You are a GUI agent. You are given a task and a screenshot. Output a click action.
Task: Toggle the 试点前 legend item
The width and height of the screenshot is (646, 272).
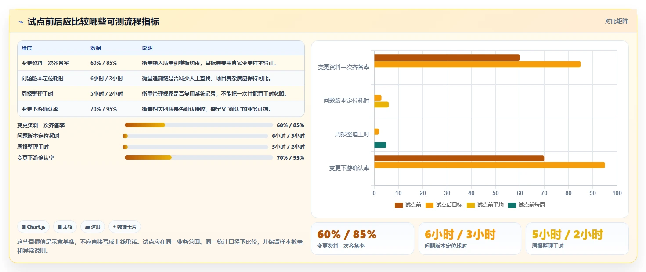[408, 205]
